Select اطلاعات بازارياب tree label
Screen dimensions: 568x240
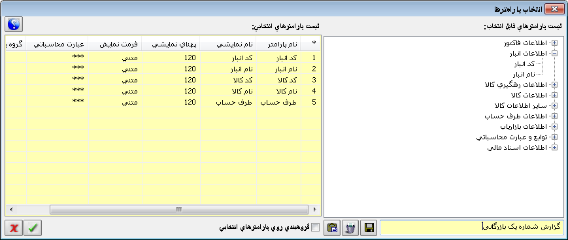[x=524, y=127]
